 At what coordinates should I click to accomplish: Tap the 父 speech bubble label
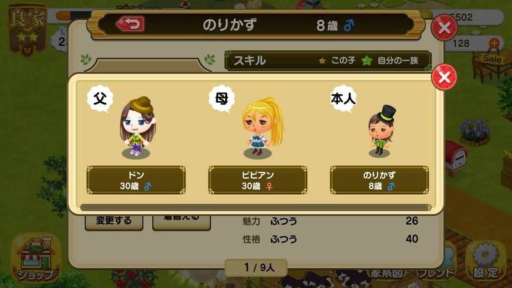pos(100,99)
